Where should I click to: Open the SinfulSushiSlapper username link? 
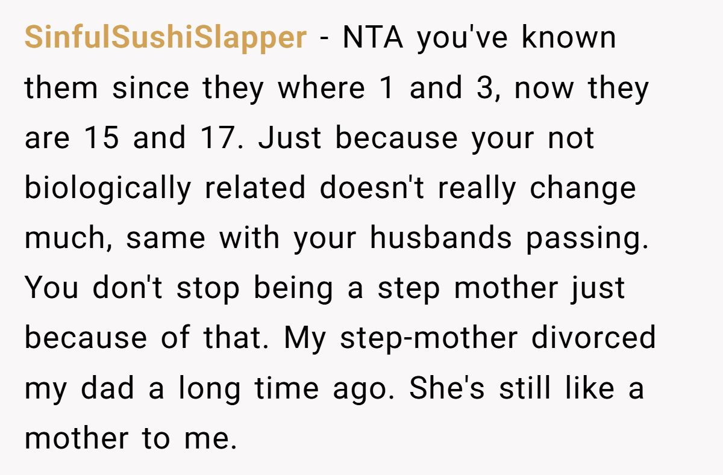pyautogui.click(x=166, y=38)
